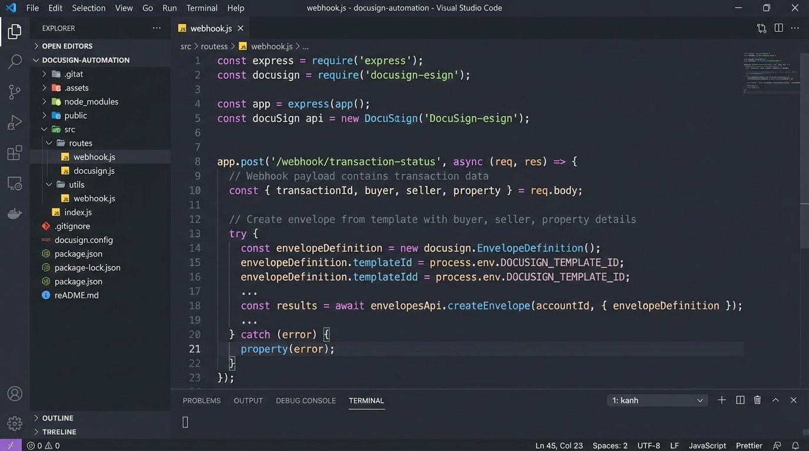Click the JavaScript language mode button
The image size is (809, 451).
point(707,446)
